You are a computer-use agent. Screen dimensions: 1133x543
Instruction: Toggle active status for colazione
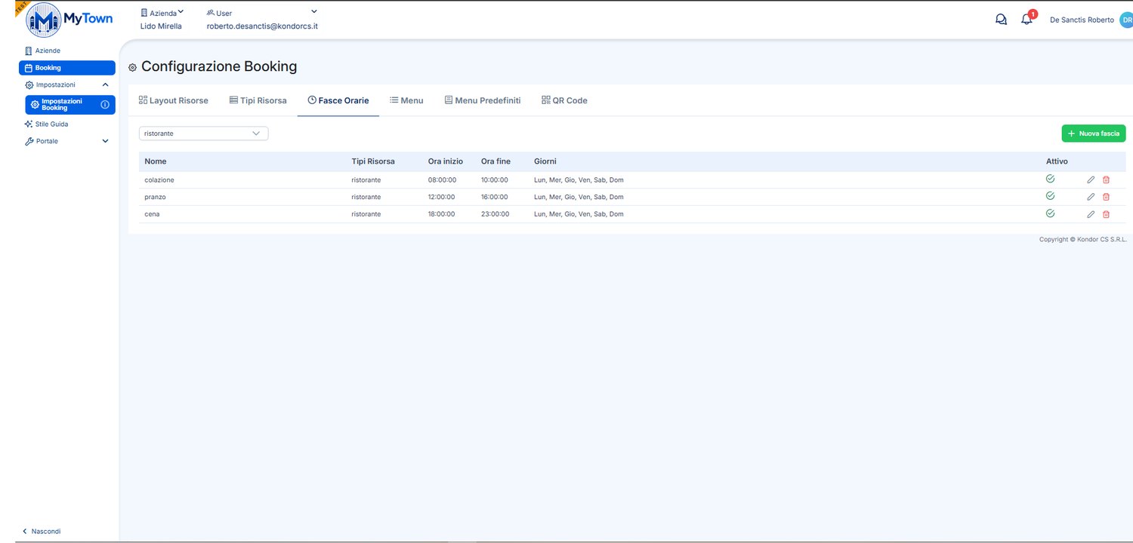[1050, 179]
